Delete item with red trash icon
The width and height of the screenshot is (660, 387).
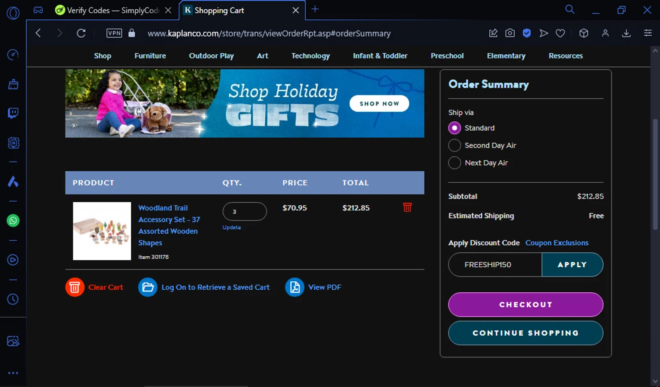(x=407, y=207)
